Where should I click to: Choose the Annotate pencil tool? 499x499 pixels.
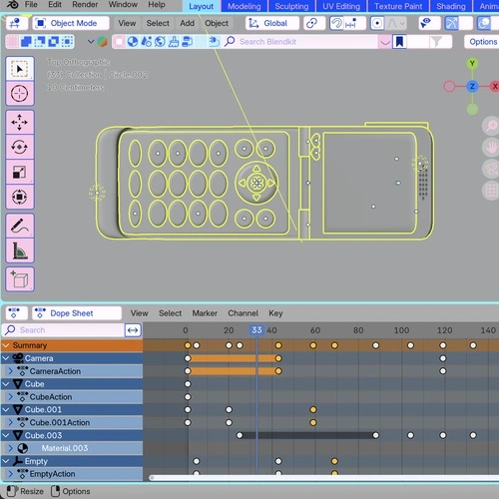[20, 226]
